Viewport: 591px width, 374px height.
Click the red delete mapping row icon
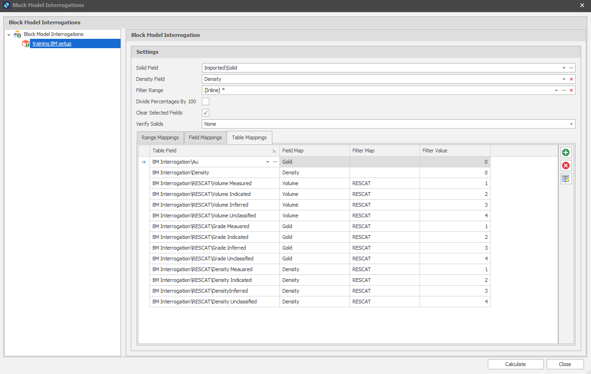tap(566, 165)
